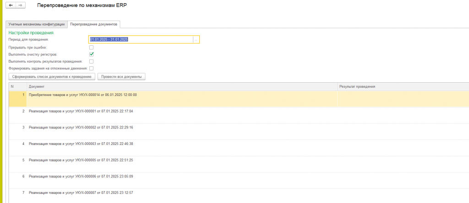Image resolution: width=469 pixels, height=203 pixels.
Task: Select document row 'Реализация ... УКУХ-000006'
Action: (x=81, y=176)
